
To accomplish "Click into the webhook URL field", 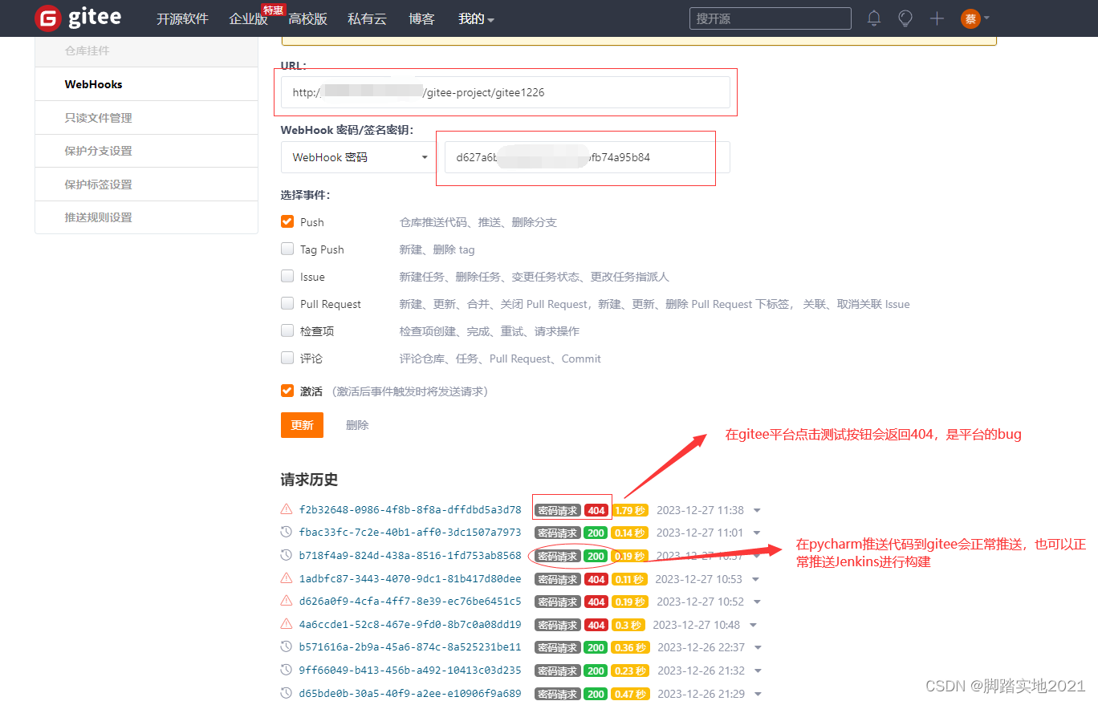I will 506,92.
